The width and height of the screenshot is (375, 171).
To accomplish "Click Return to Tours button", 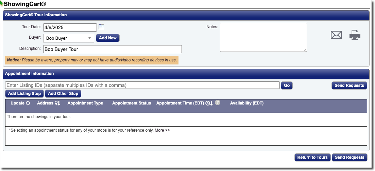I will pos(312,157).
